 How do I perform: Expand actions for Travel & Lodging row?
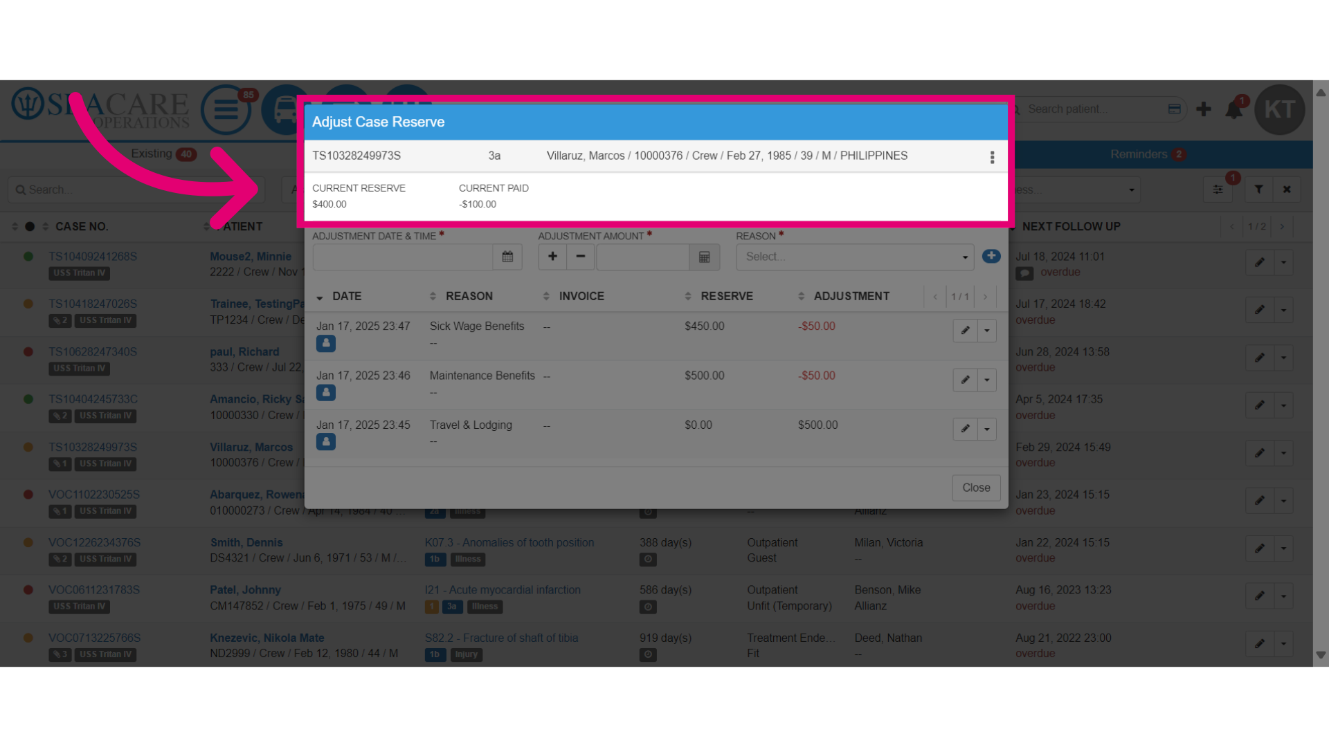pos(987,429)
